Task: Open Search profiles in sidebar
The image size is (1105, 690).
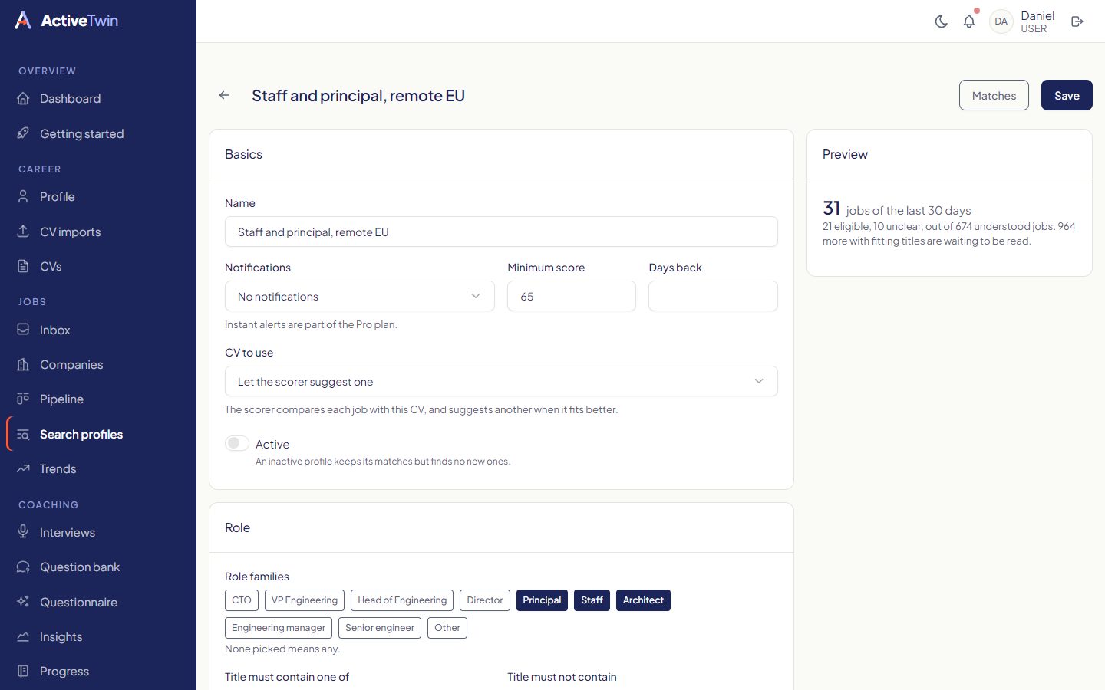Action: (98, 434)
